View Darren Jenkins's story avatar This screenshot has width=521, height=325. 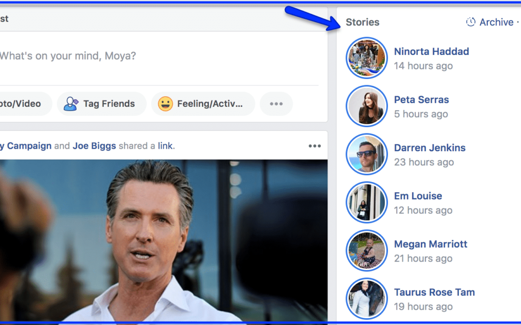coord(367,154)
